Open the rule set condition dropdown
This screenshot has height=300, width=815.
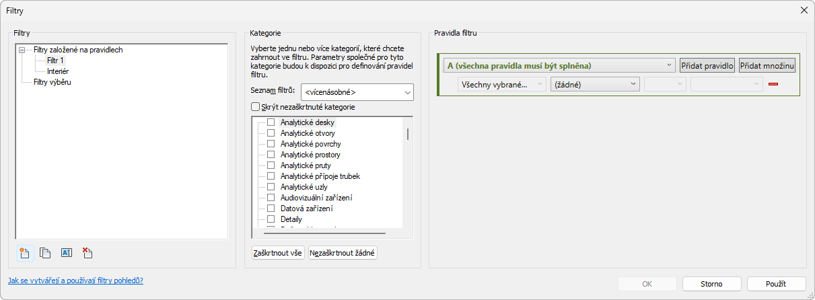(559, 66)
